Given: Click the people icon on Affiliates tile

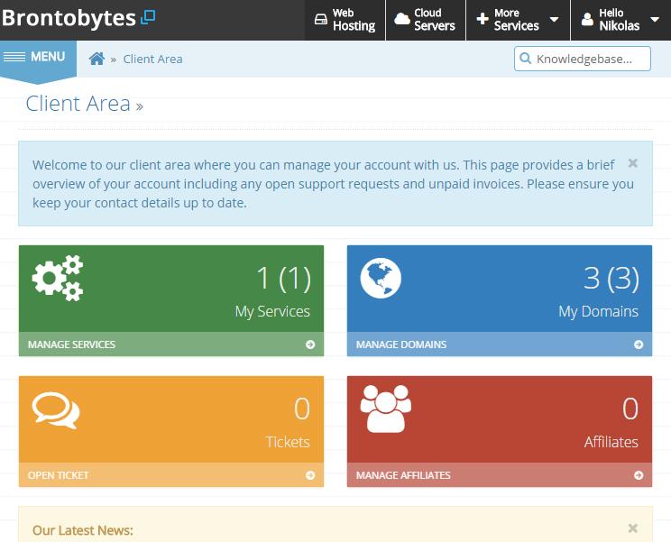Looking at the screenshot, I should [386, 410].
